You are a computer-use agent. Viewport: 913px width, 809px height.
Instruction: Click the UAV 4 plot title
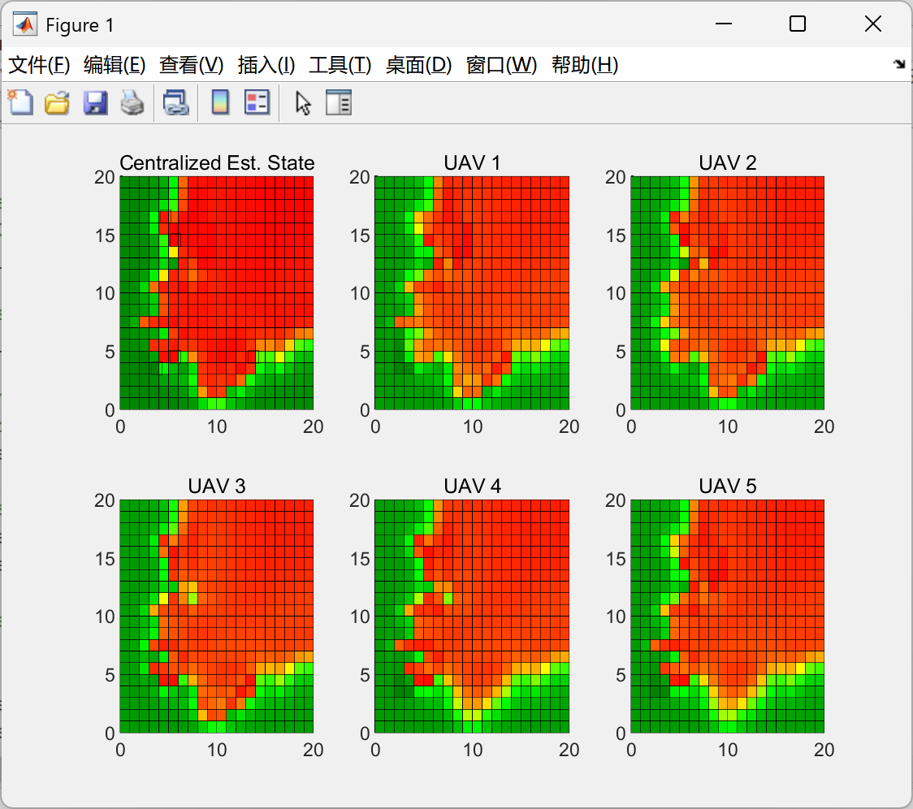point(472,486)
